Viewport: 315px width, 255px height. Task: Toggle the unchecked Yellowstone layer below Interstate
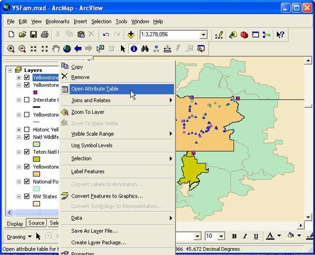click(27, 114)
